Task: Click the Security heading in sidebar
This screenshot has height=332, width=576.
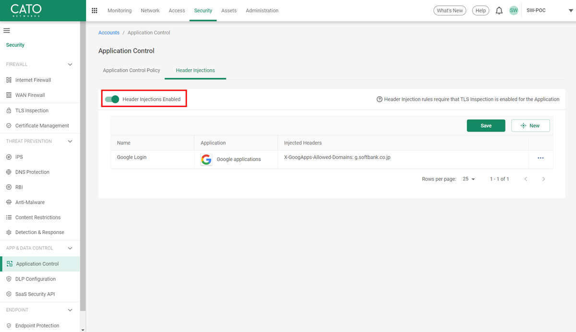Action: (x=15, y=45)
